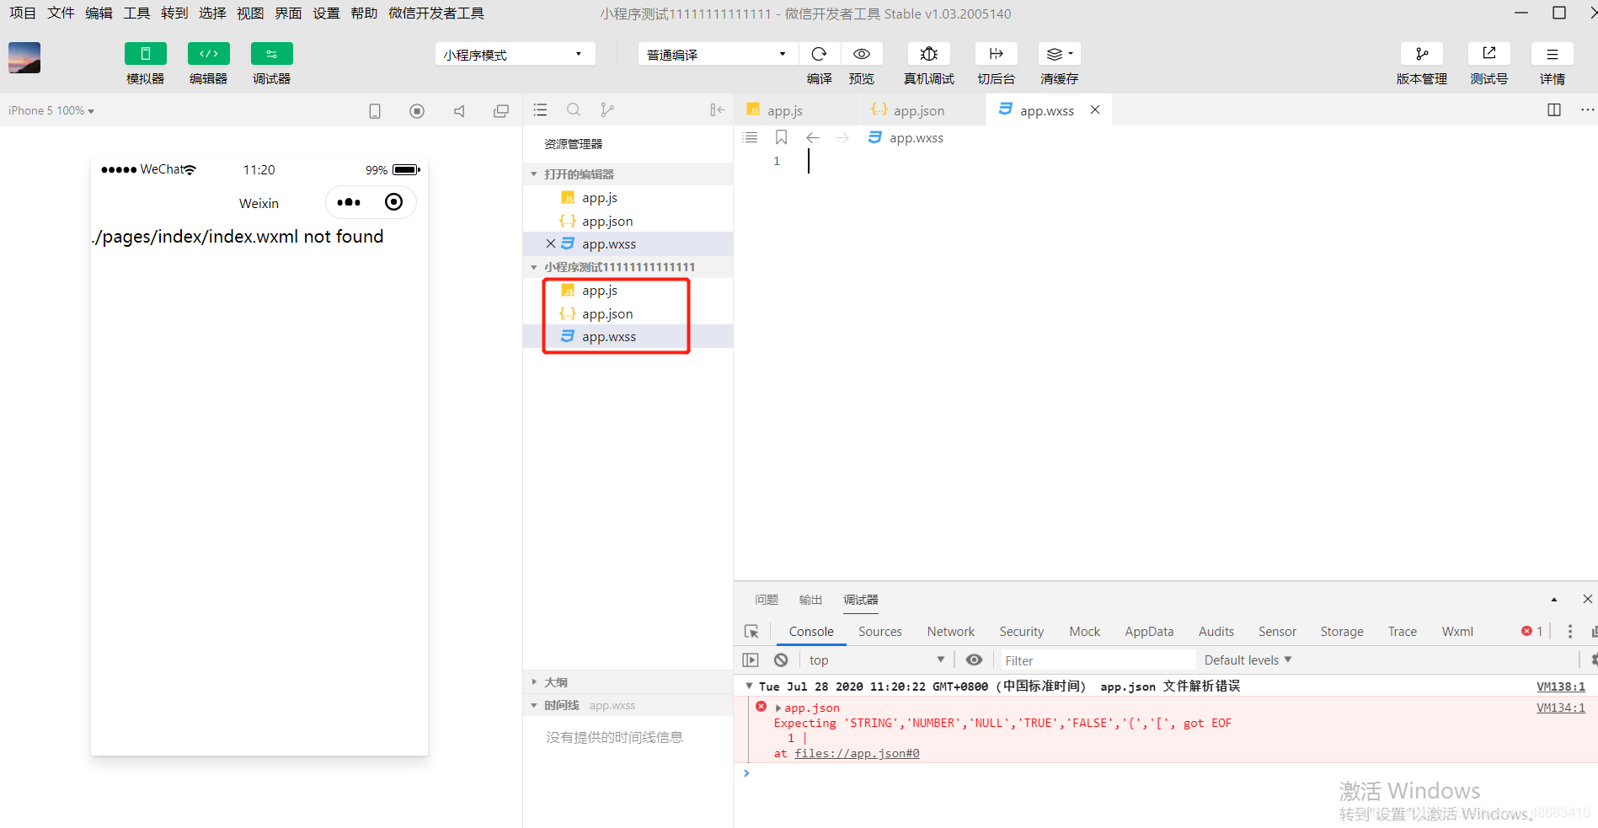Screen dimensions: 1598x828
Task: Open the 文件 menu
Action: coord(61,13)
